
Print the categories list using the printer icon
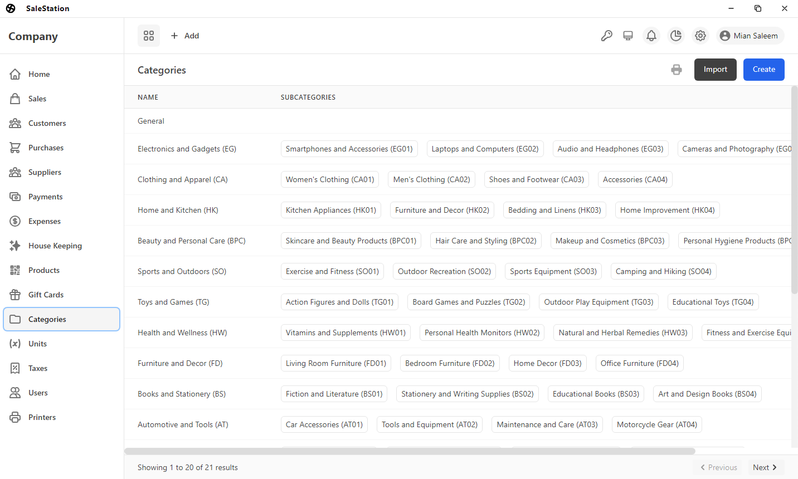coord(677,70)
